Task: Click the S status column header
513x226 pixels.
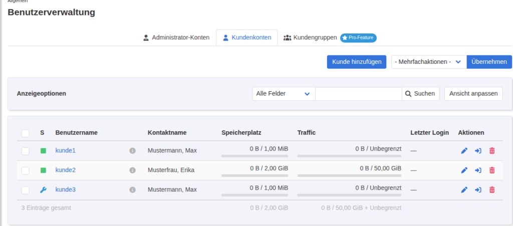Action: coord(42,133)
